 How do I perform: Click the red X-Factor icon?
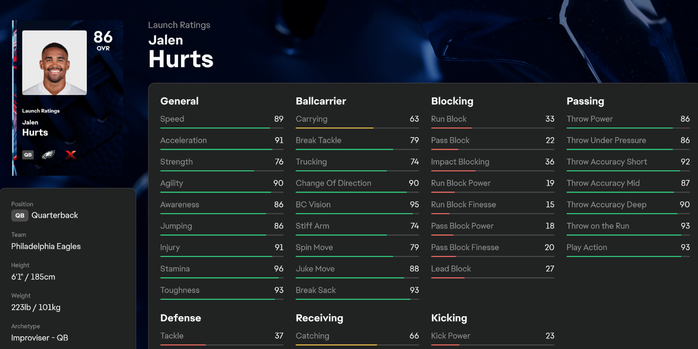[x=70, y=155]
